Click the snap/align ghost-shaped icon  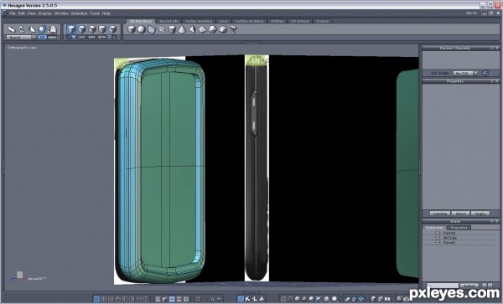[52, 29]
